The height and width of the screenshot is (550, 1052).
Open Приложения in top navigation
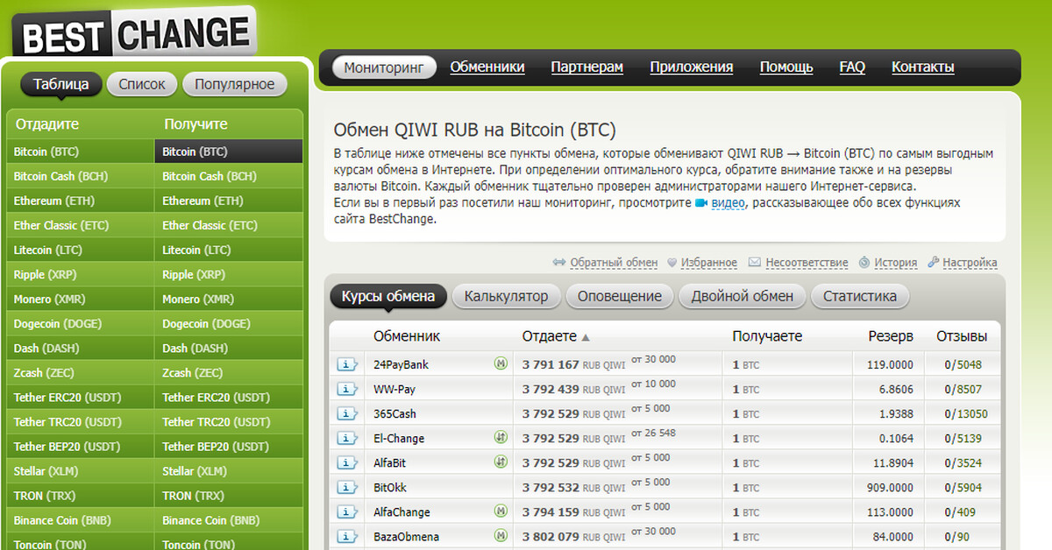click(692, 67)
